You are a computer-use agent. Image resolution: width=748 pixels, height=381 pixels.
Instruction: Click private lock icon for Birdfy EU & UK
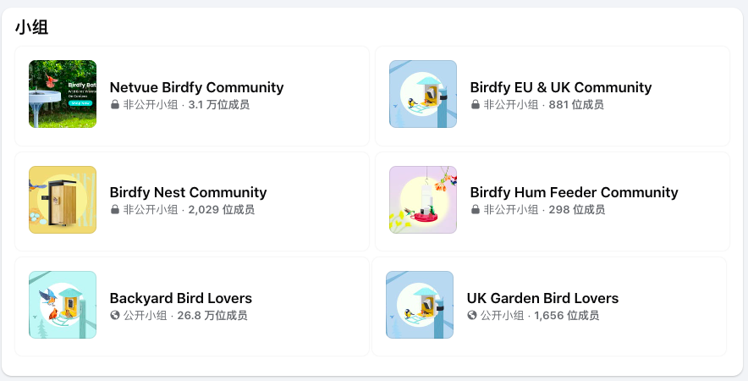(x=476, y=105)
